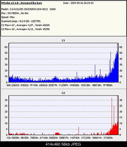The width and height of the screenshot is (127, 147).
Task: Click the 10BE1Fh x-axis label
Action: pyautogui.click(x=63, y=138)
